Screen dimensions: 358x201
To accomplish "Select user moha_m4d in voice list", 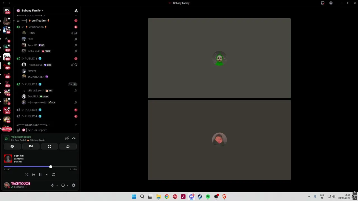I will tap(50, 51).
